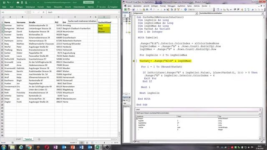This screenshot has width=267, height=150.
Task: Save the Excel workbook via quick access icon
Action: point(4,2)
